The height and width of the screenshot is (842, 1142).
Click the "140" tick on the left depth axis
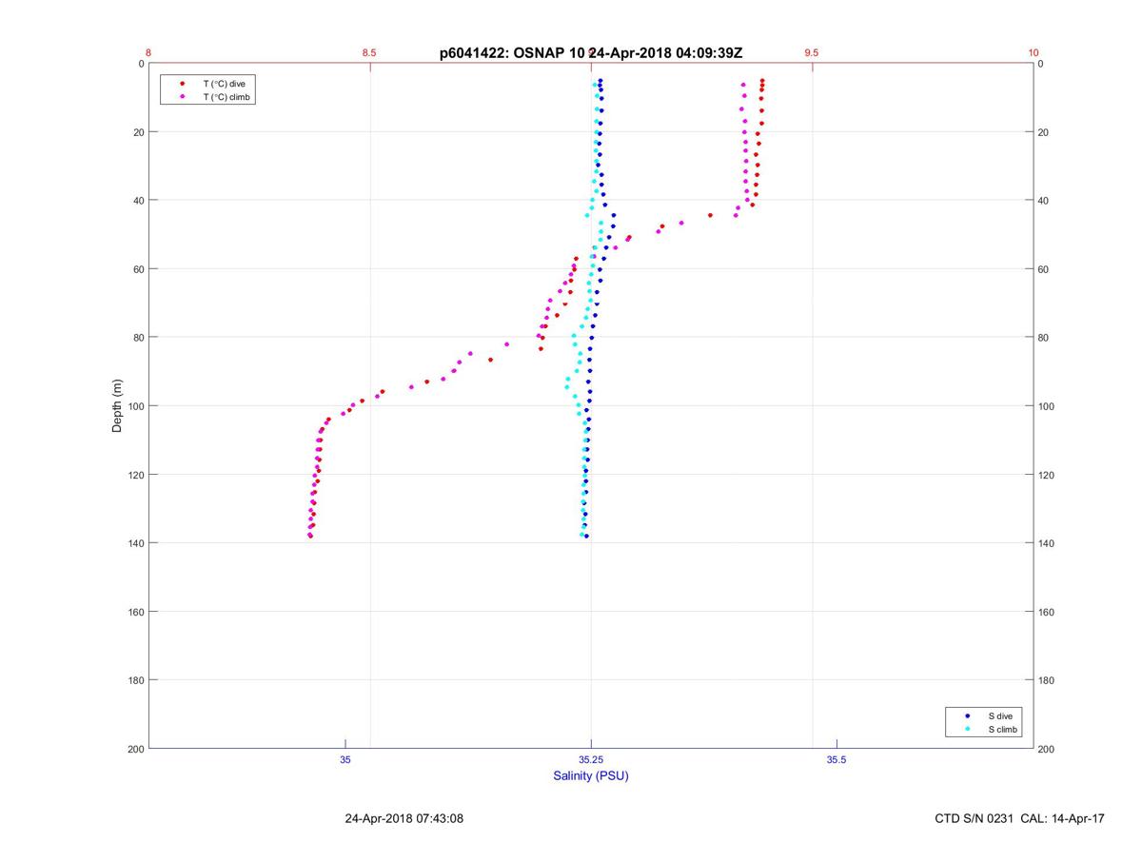click(x=135, y=543)
